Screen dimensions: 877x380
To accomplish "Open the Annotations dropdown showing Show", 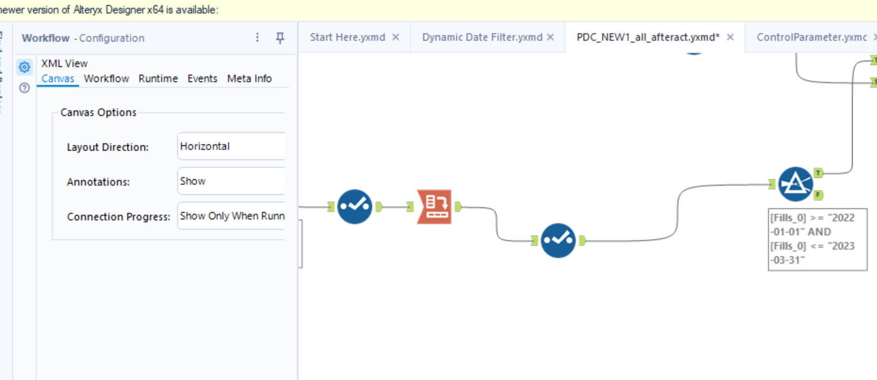I will [x=231, y=181].
